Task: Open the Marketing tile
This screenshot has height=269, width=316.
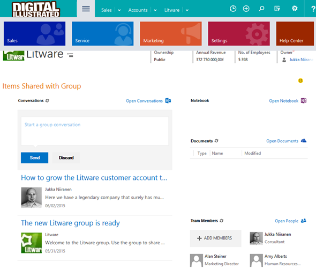Action: (x=171, y=33)
